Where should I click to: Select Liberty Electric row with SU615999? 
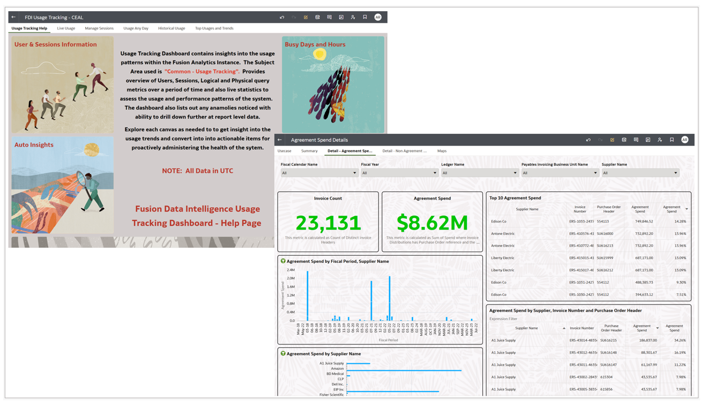coord(588,258)
